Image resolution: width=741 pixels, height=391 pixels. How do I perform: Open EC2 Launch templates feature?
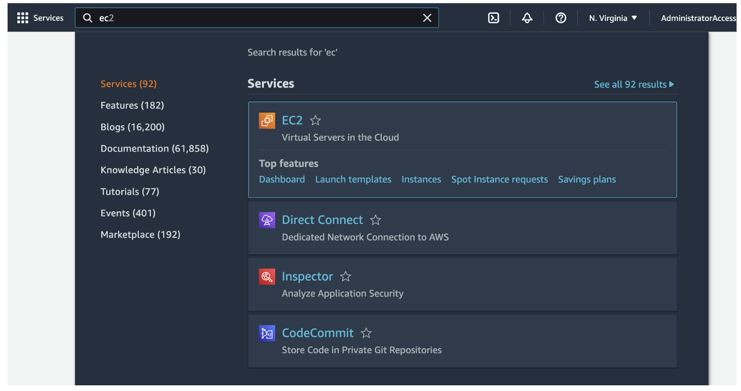(353, 180)
